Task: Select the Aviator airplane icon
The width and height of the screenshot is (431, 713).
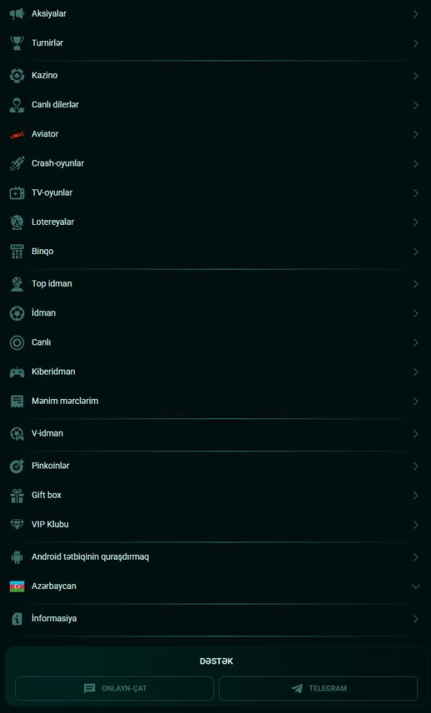Action: 17,134
